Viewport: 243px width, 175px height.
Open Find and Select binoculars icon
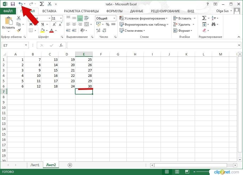pos(214,24)
